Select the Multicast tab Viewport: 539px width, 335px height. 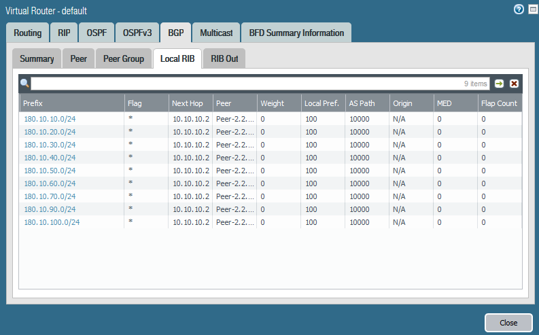[217, 33]
